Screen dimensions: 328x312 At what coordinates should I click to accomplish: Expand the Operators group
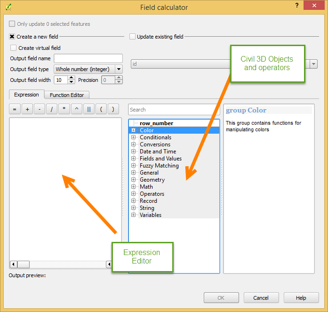pyautogui.click(x=133, y=193)
